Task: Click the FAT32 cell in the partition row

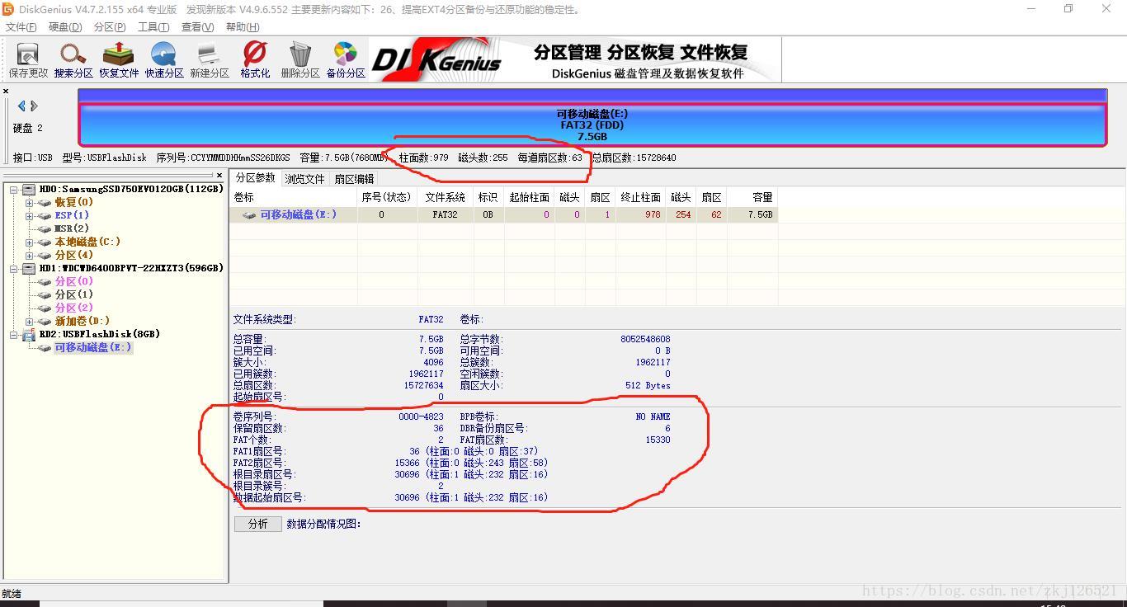Action: [x=446, y=214]
